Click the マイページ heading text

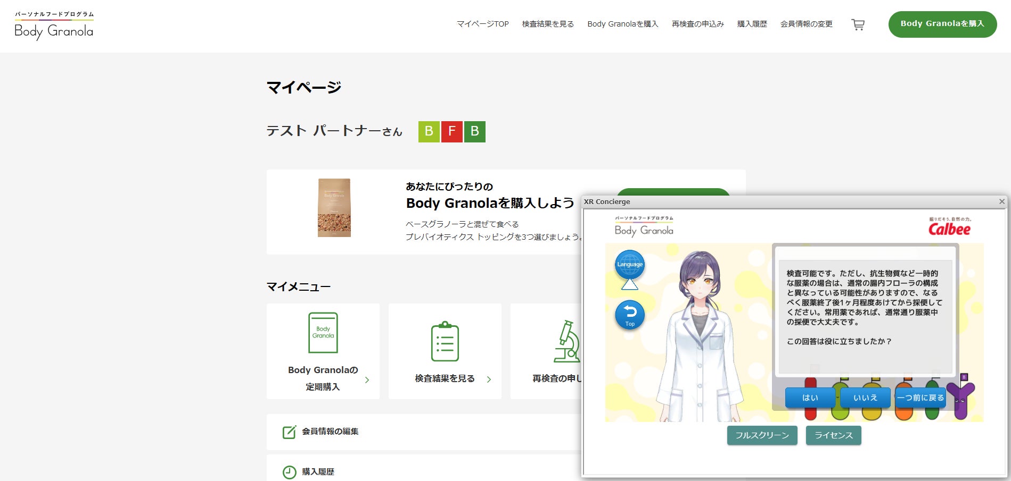(x=304, y=87)
